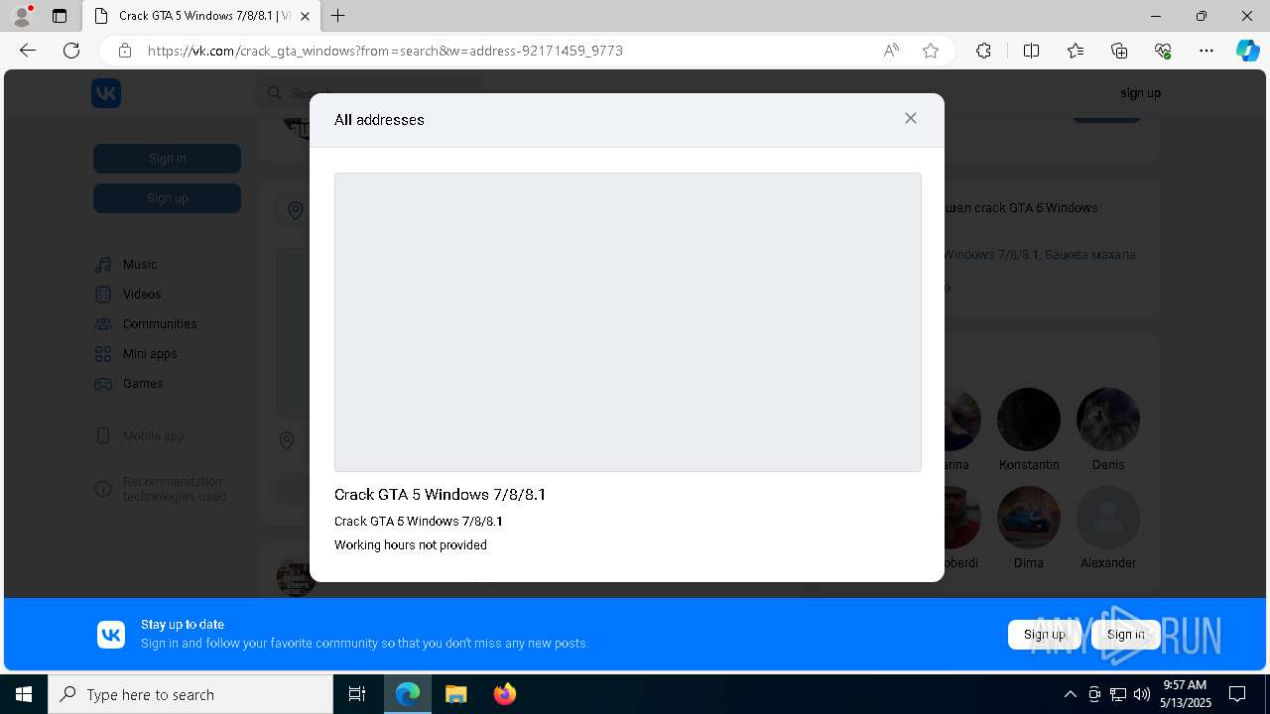This screenshot has height=714, width=1270.
Task: Click the Music note icon in the sidebar
Action: point(103,265)
